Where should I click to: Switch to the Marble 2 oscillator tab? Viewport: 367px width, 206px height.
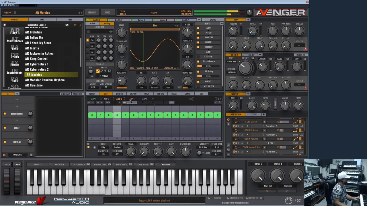point(118,20)
